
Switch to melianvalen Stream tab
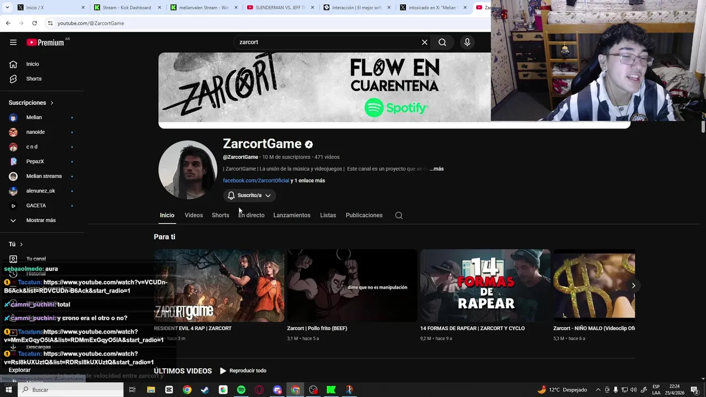(203, 8)
